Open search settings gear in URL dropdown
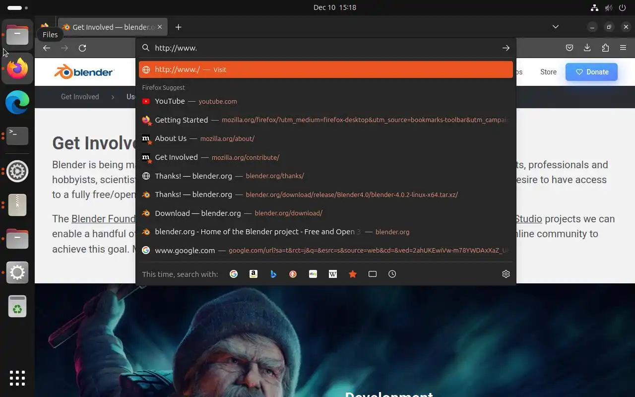Screen dimensions: 635x397 point(506,274)
